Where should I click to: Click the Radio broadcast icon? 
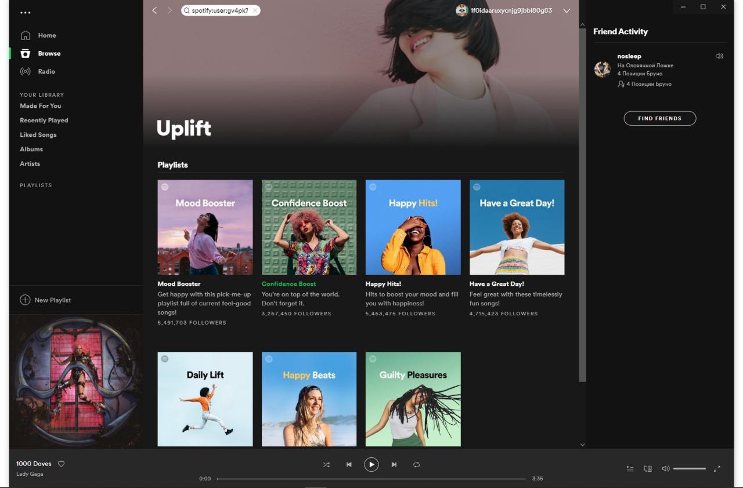(x=25, y=71)
